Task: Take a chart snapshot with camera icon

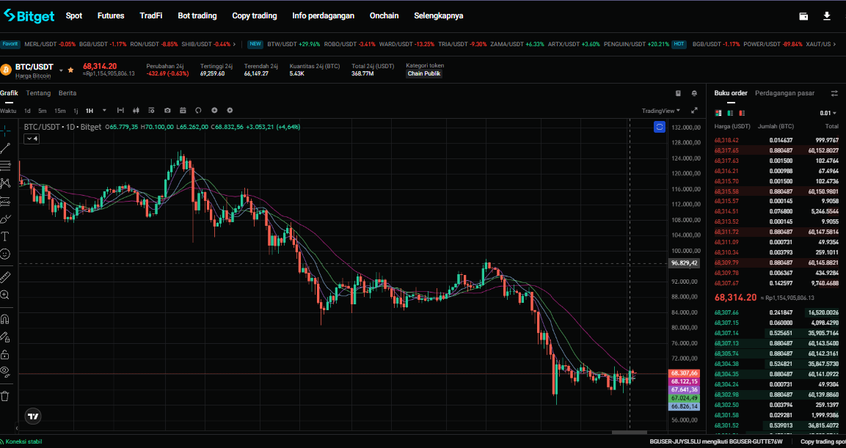Action: click(x=167, y=111)
